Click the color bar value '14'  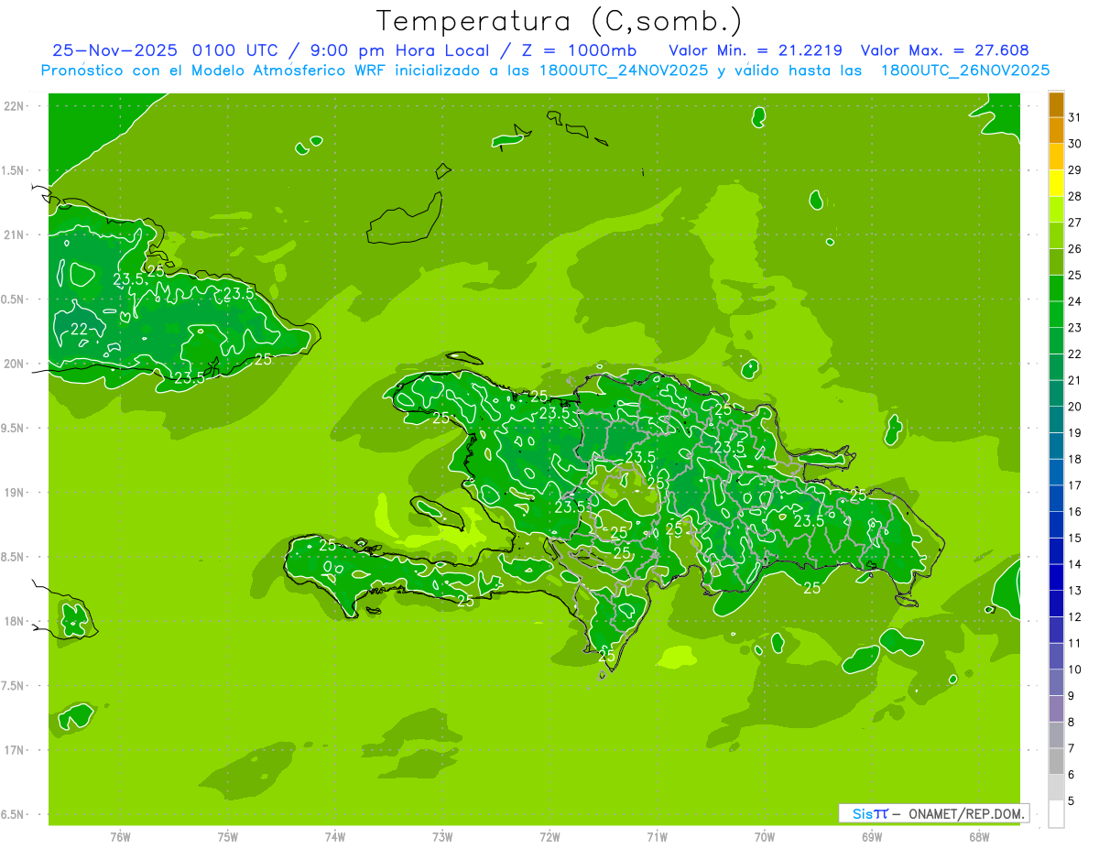[x=1075, y=564]
